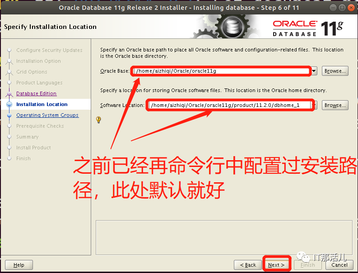358x273 pixels.
Task: Click in the Oracle Base path field
Action: point(222,71)
